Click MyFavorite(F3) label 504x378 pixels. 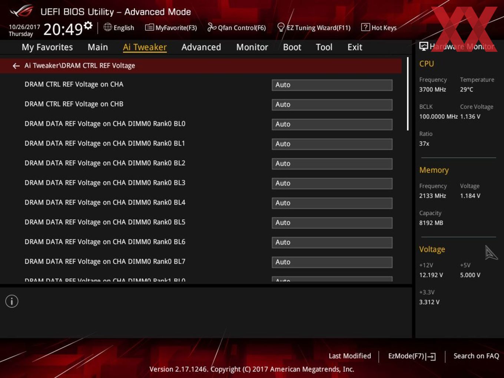(x=176, y=28)
